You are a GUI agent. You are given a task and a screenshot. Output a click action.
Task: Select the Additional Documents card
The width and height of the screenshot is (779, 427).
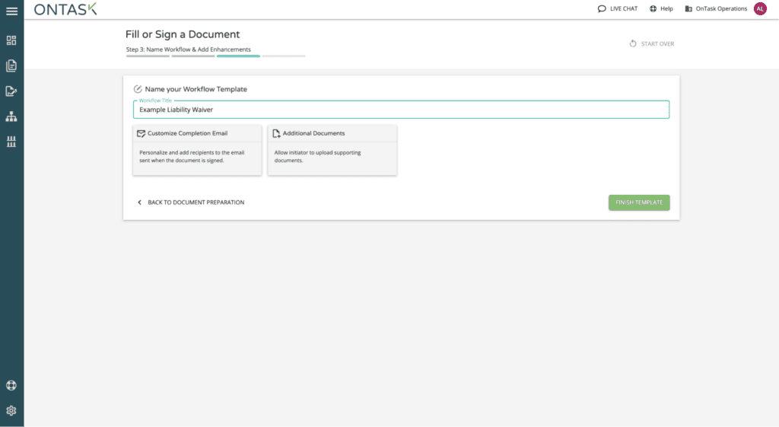pyautogui.click(x=332, y=150)
